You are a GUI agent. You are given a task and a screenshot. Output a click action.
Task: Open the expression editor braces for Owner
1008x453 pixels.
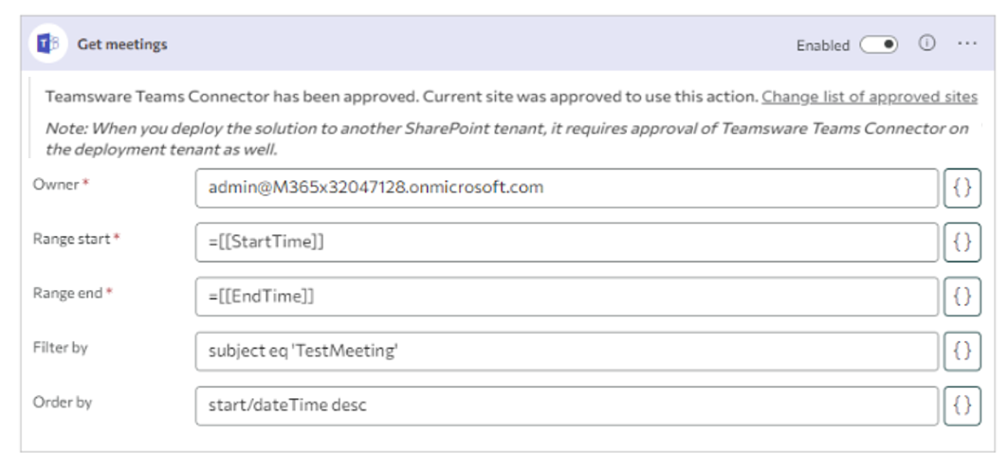coord(962,188)
